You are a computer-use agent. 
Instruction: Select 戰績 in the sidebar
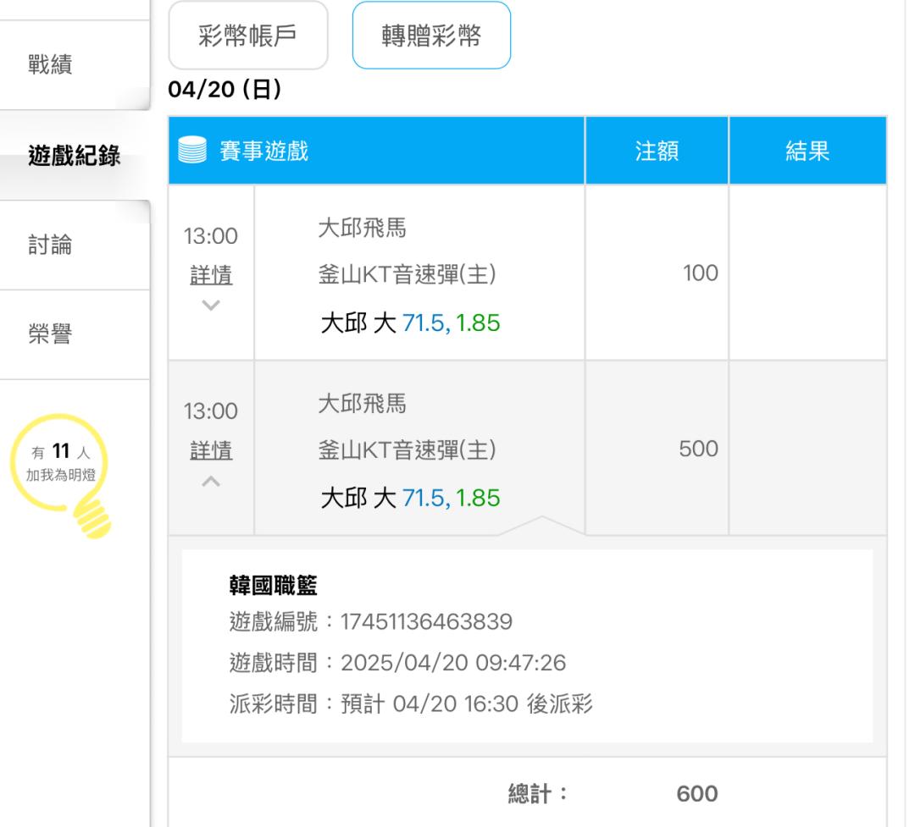tap(50, 64)
